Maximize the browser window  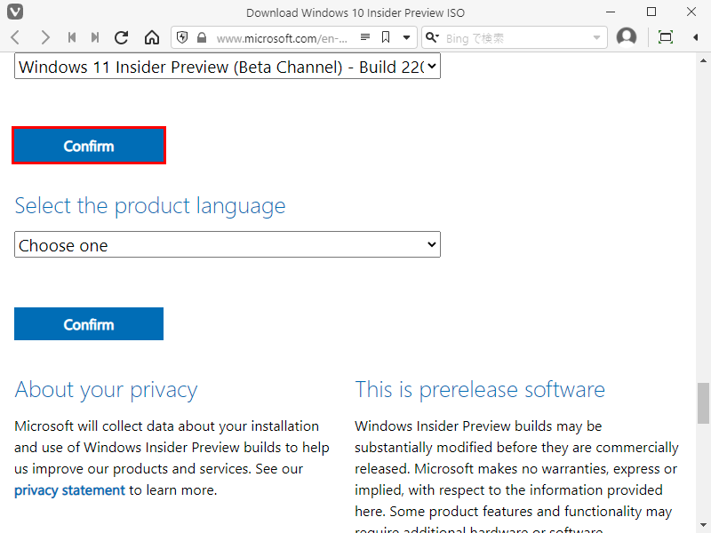(651, 12)
